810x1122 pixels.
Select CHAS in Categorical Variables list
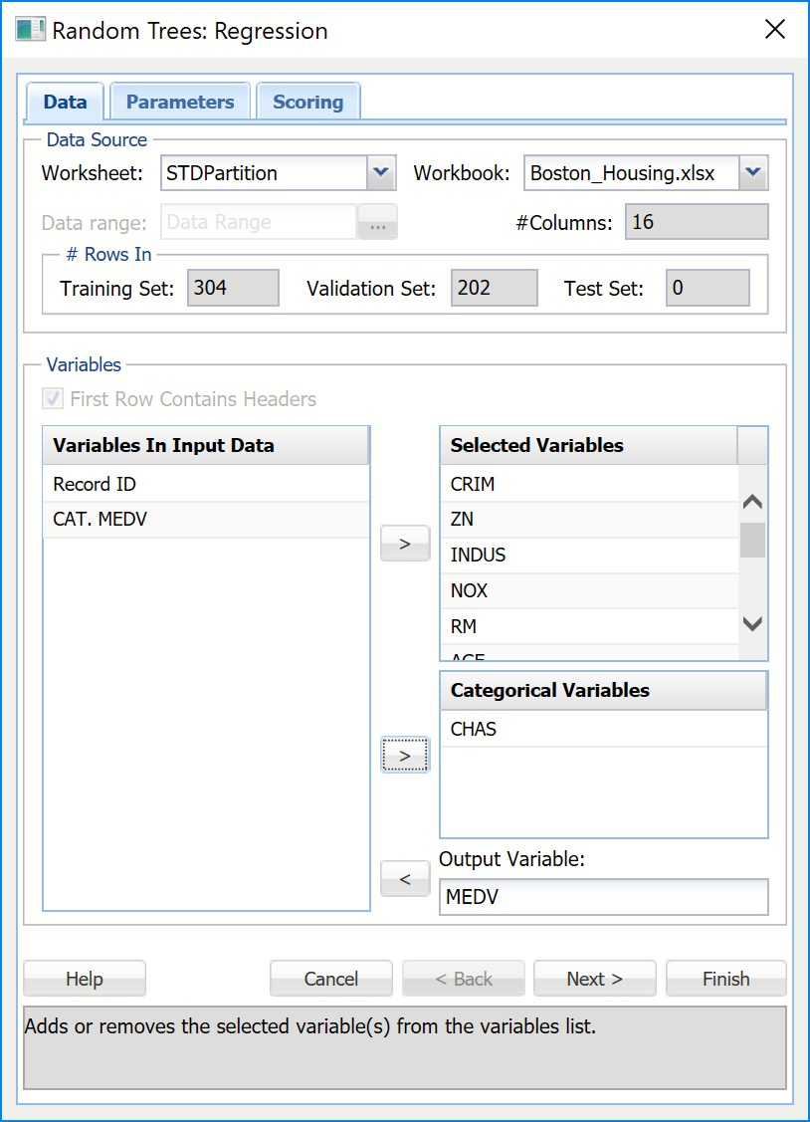tap(474, 729)
